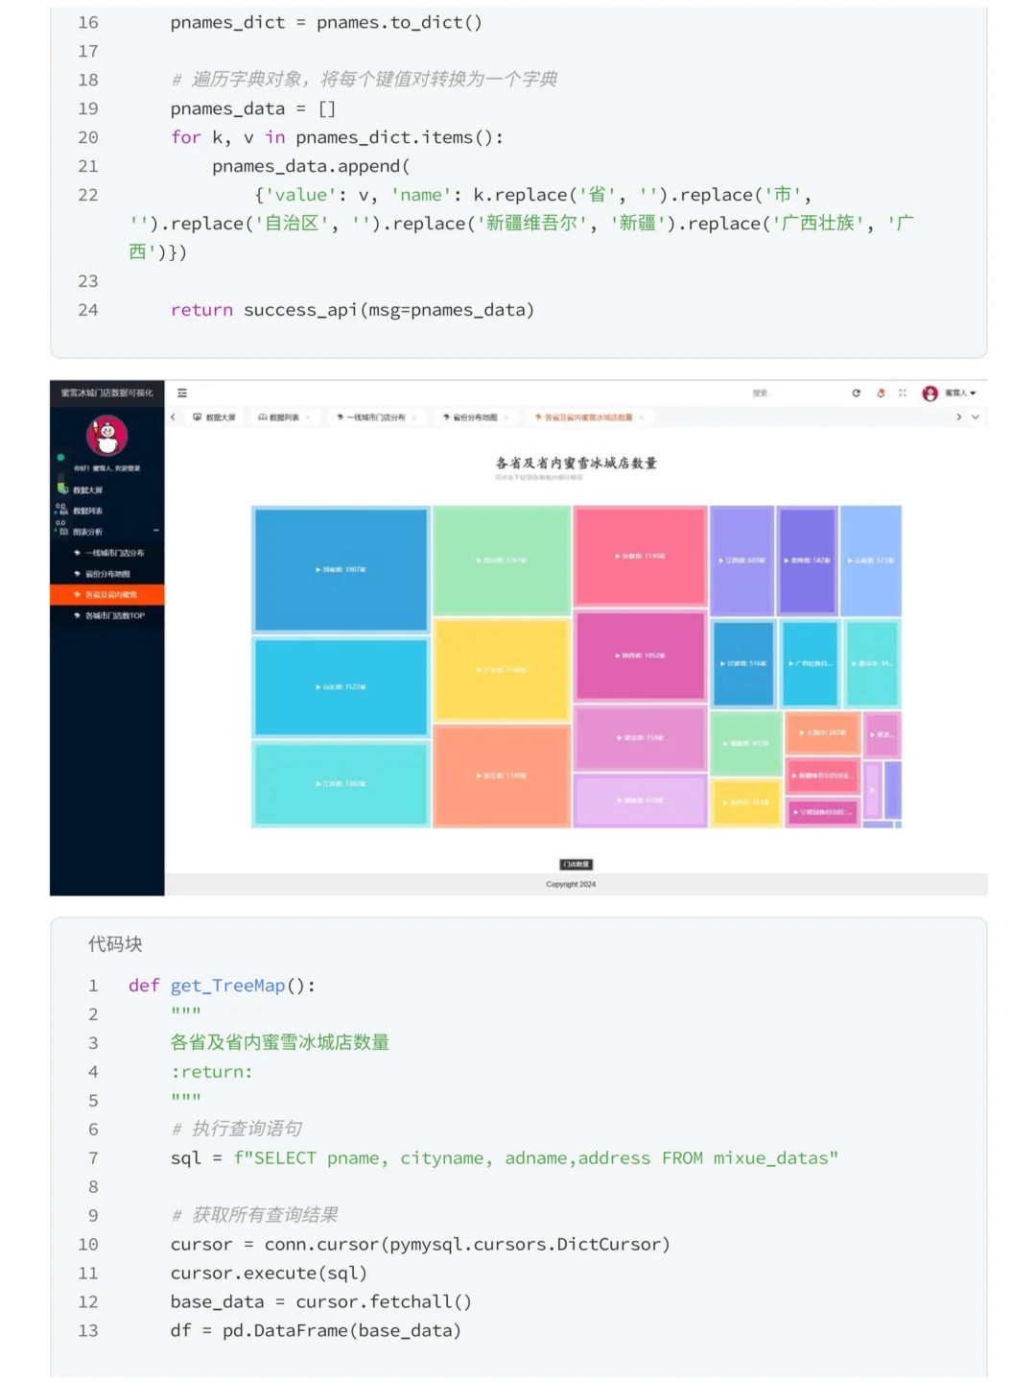
Task: Open the tab list dropdown chevron
Action: click(x=976, y=417)
